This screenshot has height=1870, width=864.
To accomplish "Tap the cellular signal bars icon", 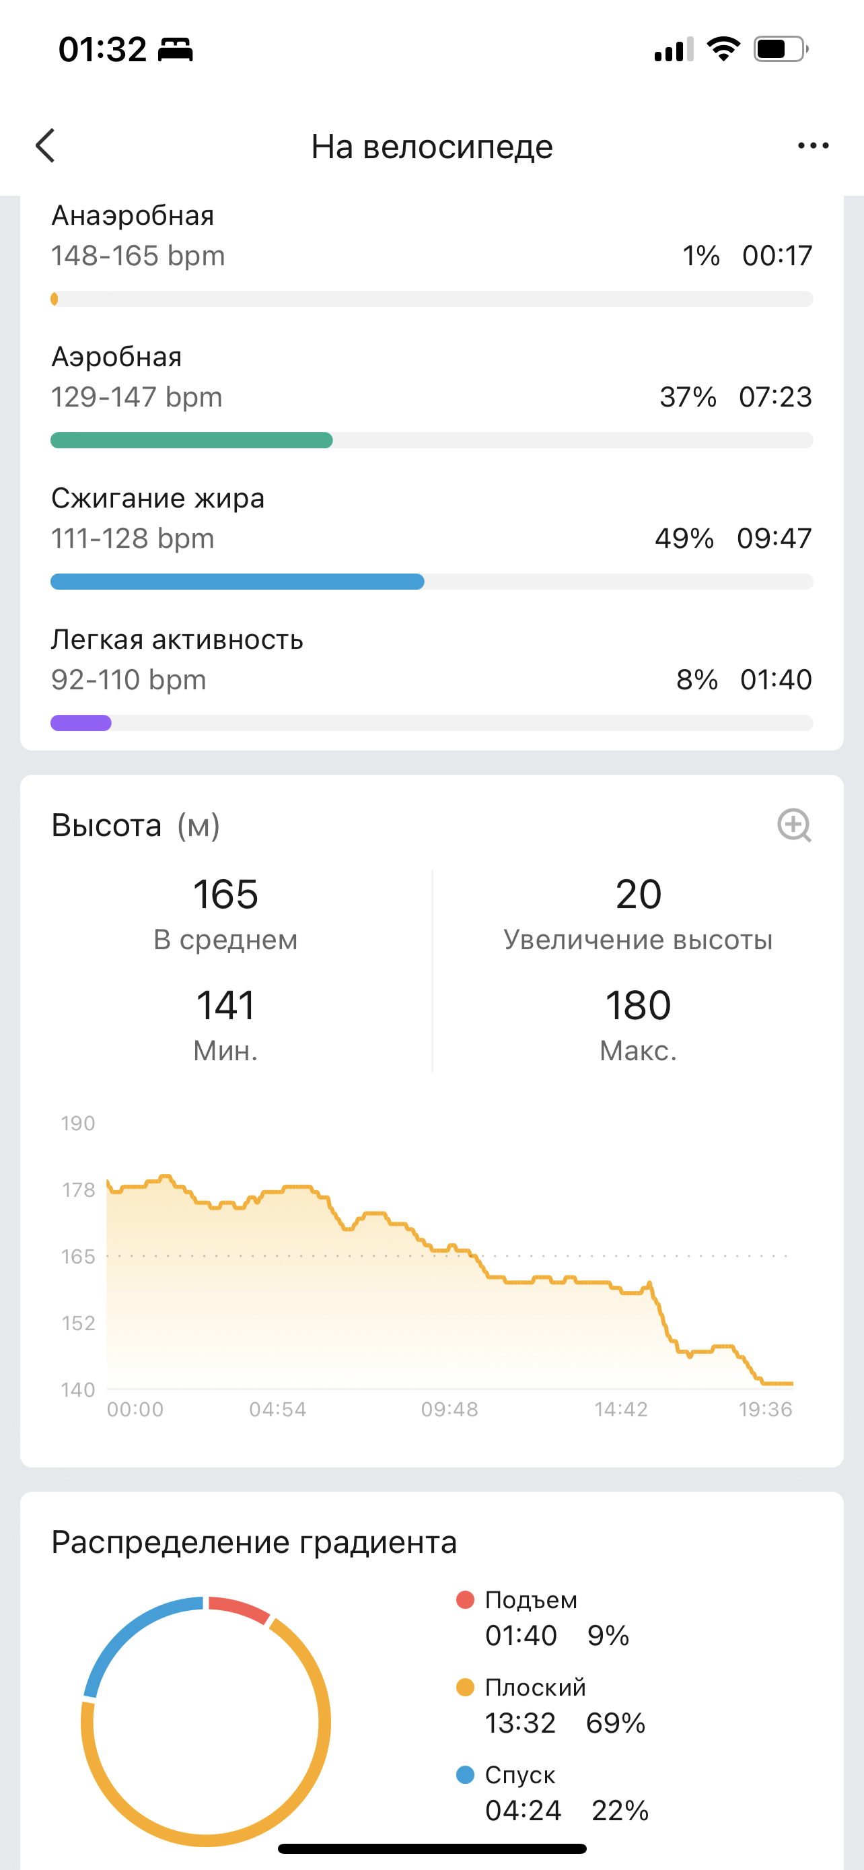I will tap(673, 50).
